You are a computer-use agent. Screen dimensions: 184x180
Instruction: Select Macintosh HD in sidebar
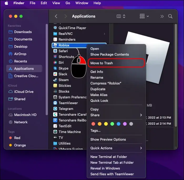[x=24, y=115]
